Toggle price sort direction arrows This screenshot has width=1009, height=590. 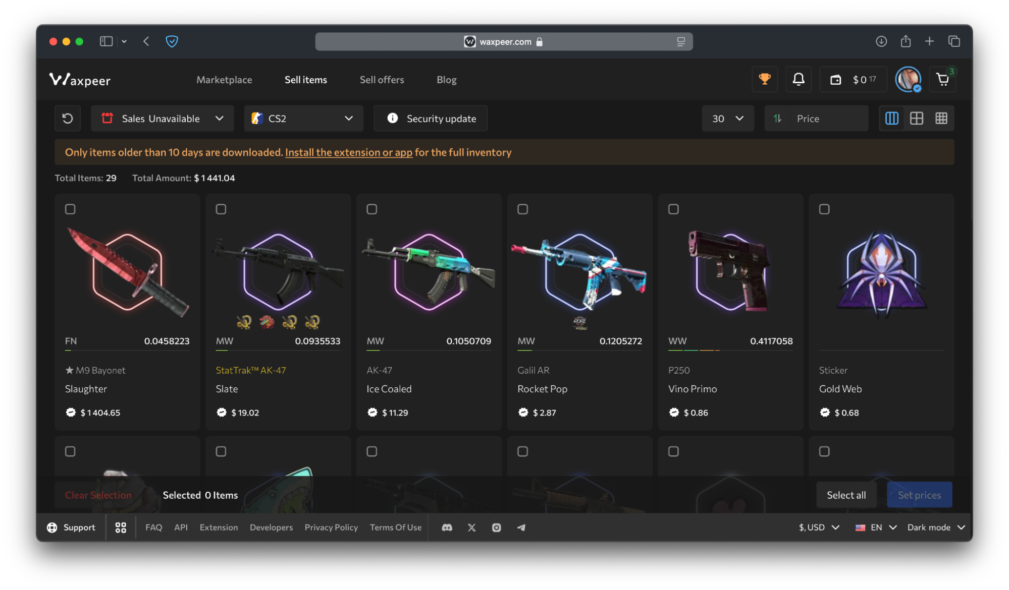(x=778, y=119)
